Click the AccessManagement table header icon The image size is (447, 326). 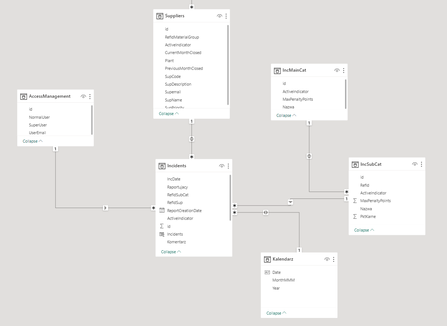pyautogui.click(x=24, y=97)
